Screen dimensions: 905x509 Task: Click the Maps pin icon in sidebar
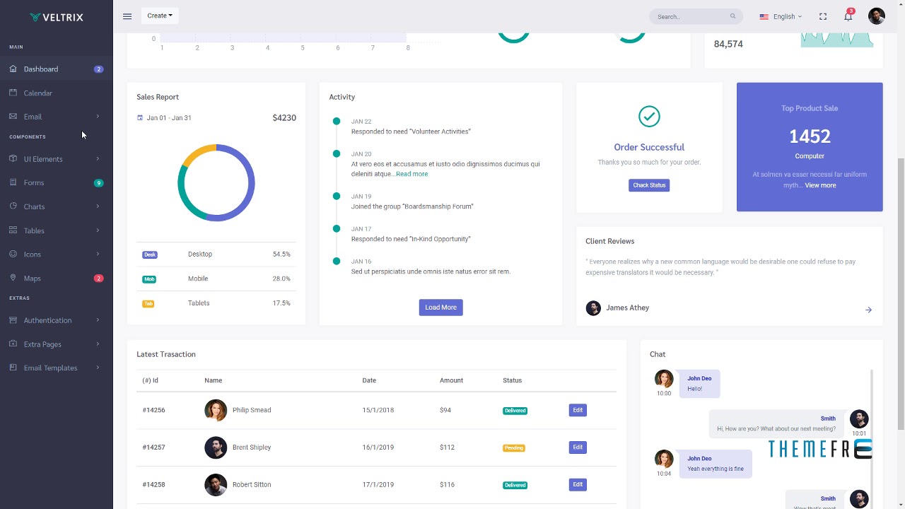pos(13,278)
